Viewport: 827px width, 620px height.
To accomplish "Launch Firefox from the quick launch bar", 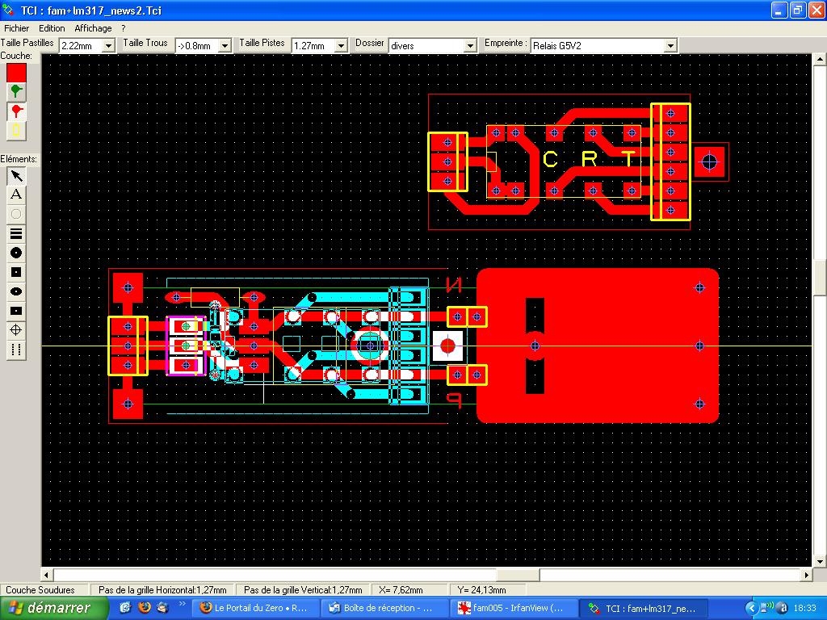I will (x=144, y=608).
